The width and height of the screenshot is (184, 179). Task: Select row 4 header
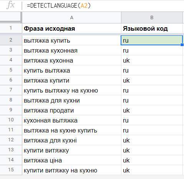[11, 60]
